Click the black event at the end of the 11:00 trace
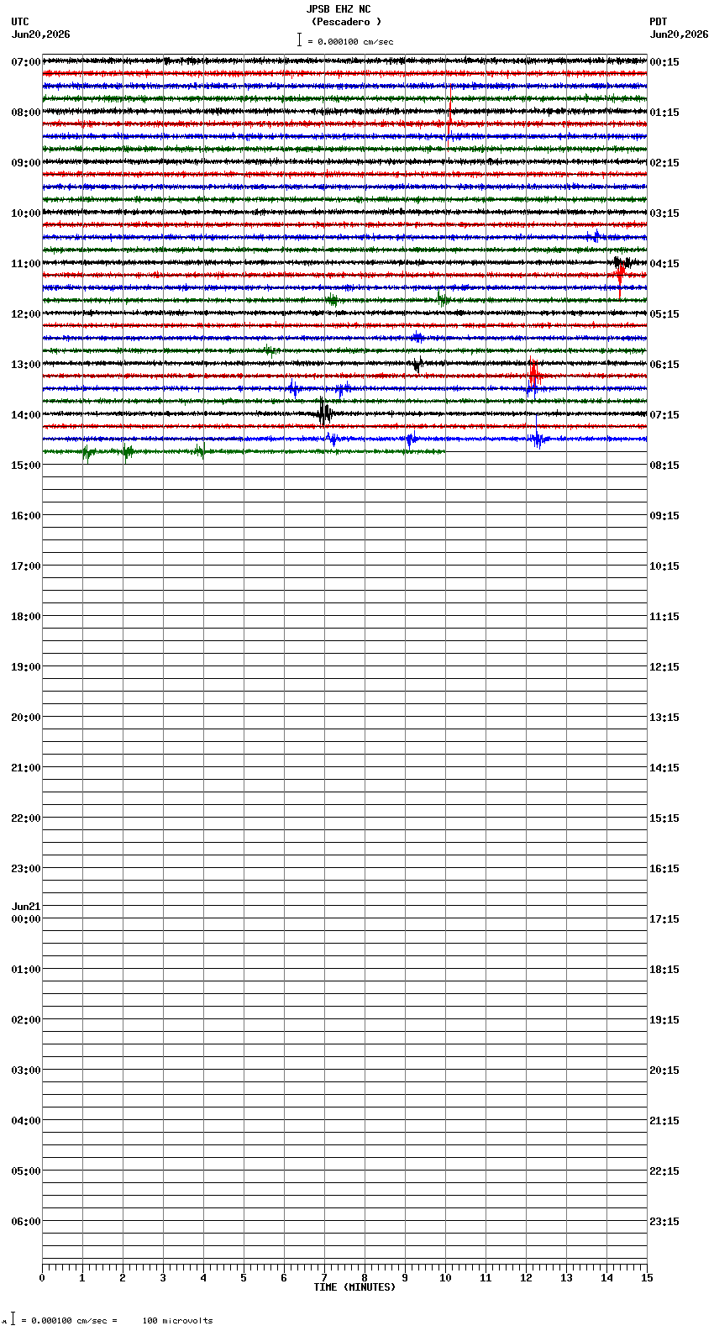The image size is (714, 1331). pyautogui.click(x=622, y=262)
